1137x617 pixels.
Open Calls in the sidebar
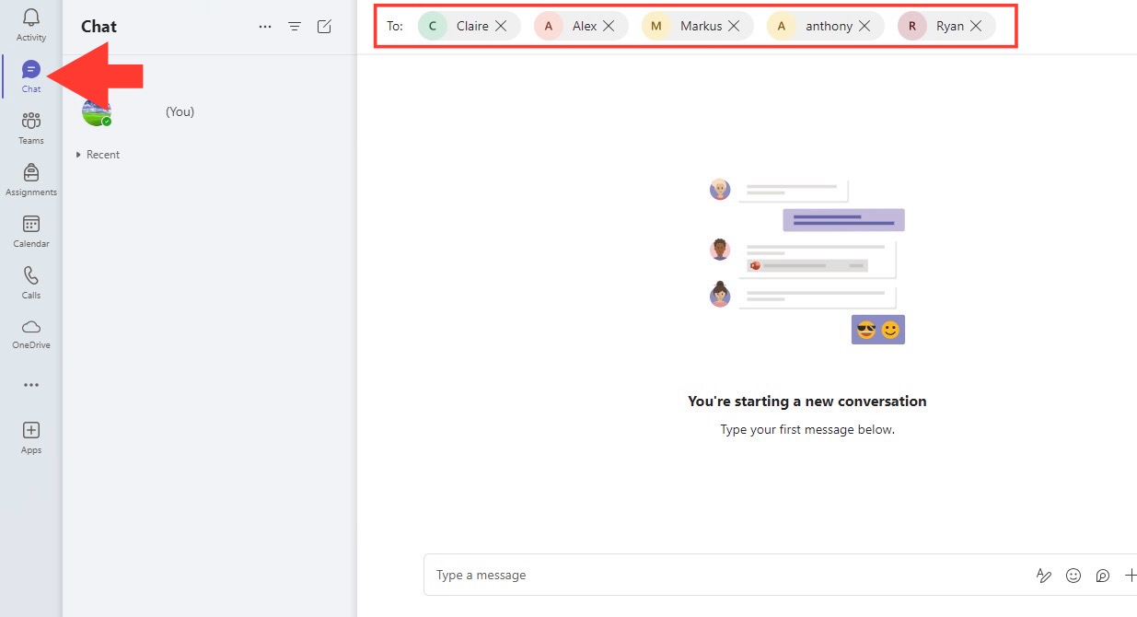click(x=31, y=283)
